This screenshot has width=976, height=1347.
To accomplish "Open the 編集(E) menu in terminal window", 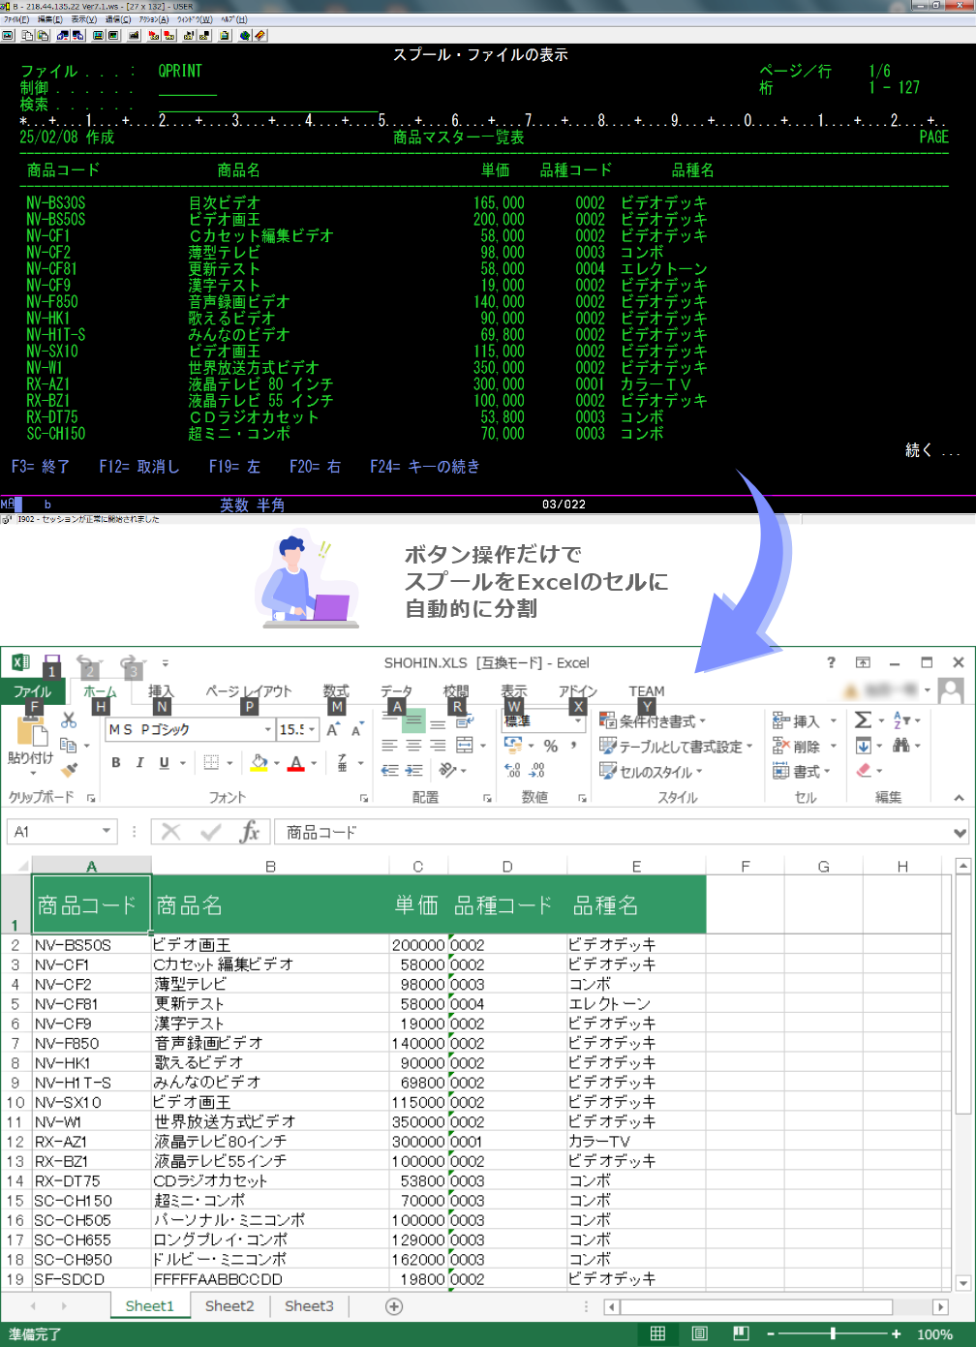I will pos(50,19).
